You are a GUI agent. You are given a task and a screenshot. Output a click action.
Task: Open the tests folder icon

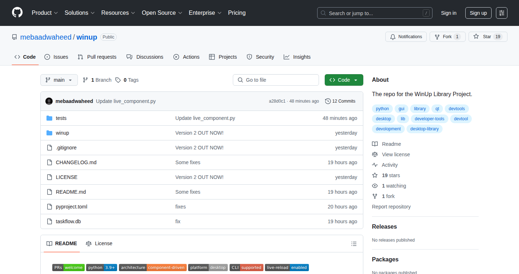click(x=49, y=118)
